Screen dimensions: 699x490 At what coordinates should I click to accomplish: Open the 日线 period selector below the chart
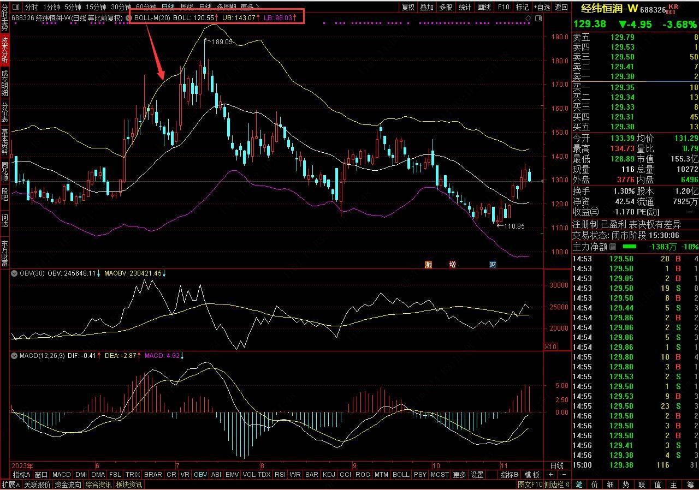pos(556,465)
